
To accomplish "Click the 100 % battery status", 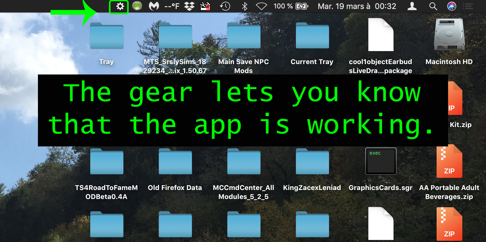I will (291, 6).
